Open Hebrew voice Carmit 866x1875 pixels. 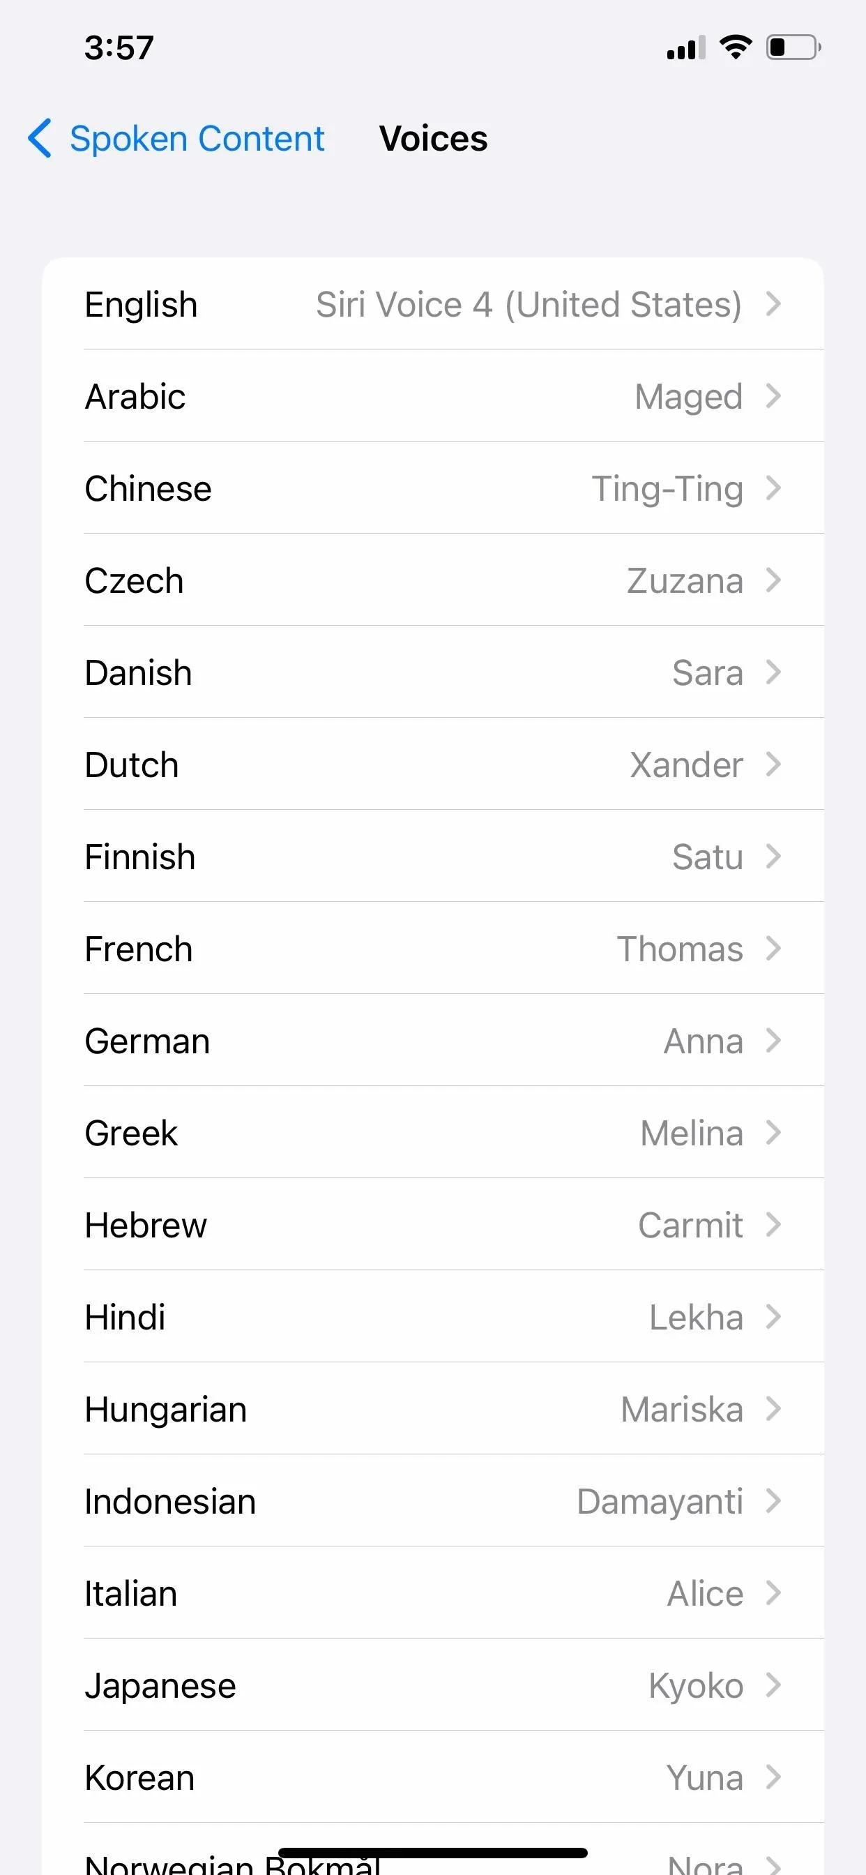[433, 1225]
